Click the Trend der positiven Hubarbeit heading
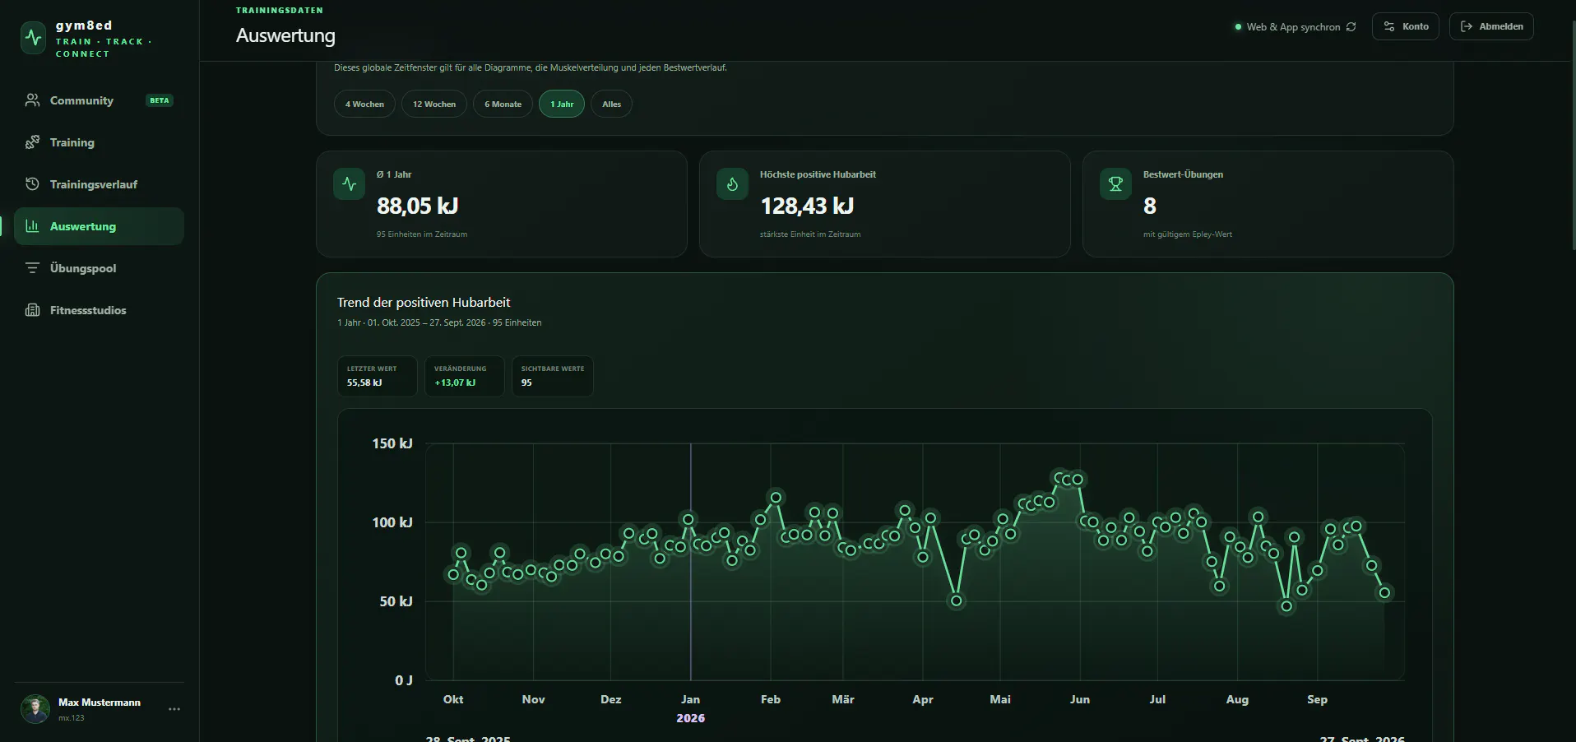 pos(424,303)
